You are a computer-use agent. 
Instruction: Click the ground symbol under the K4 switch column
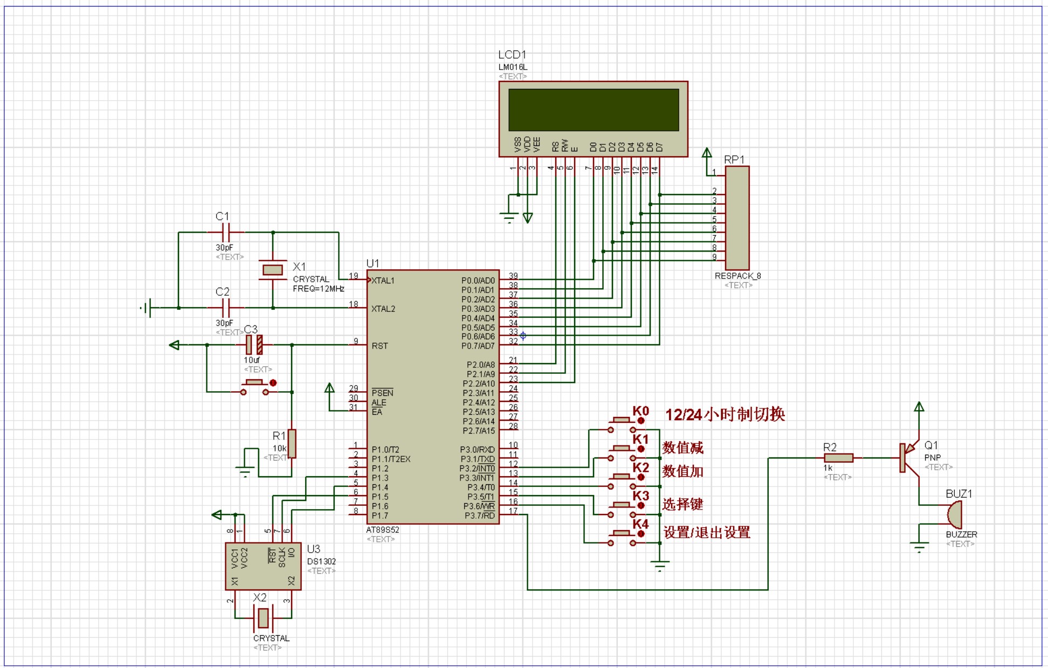click(660, 566)
